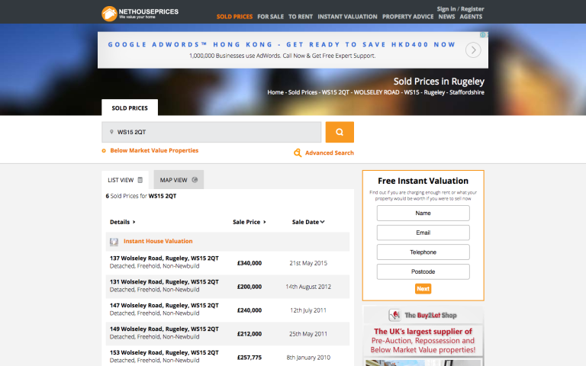Click the Postcode field in the valuation form

pos(423,271)
